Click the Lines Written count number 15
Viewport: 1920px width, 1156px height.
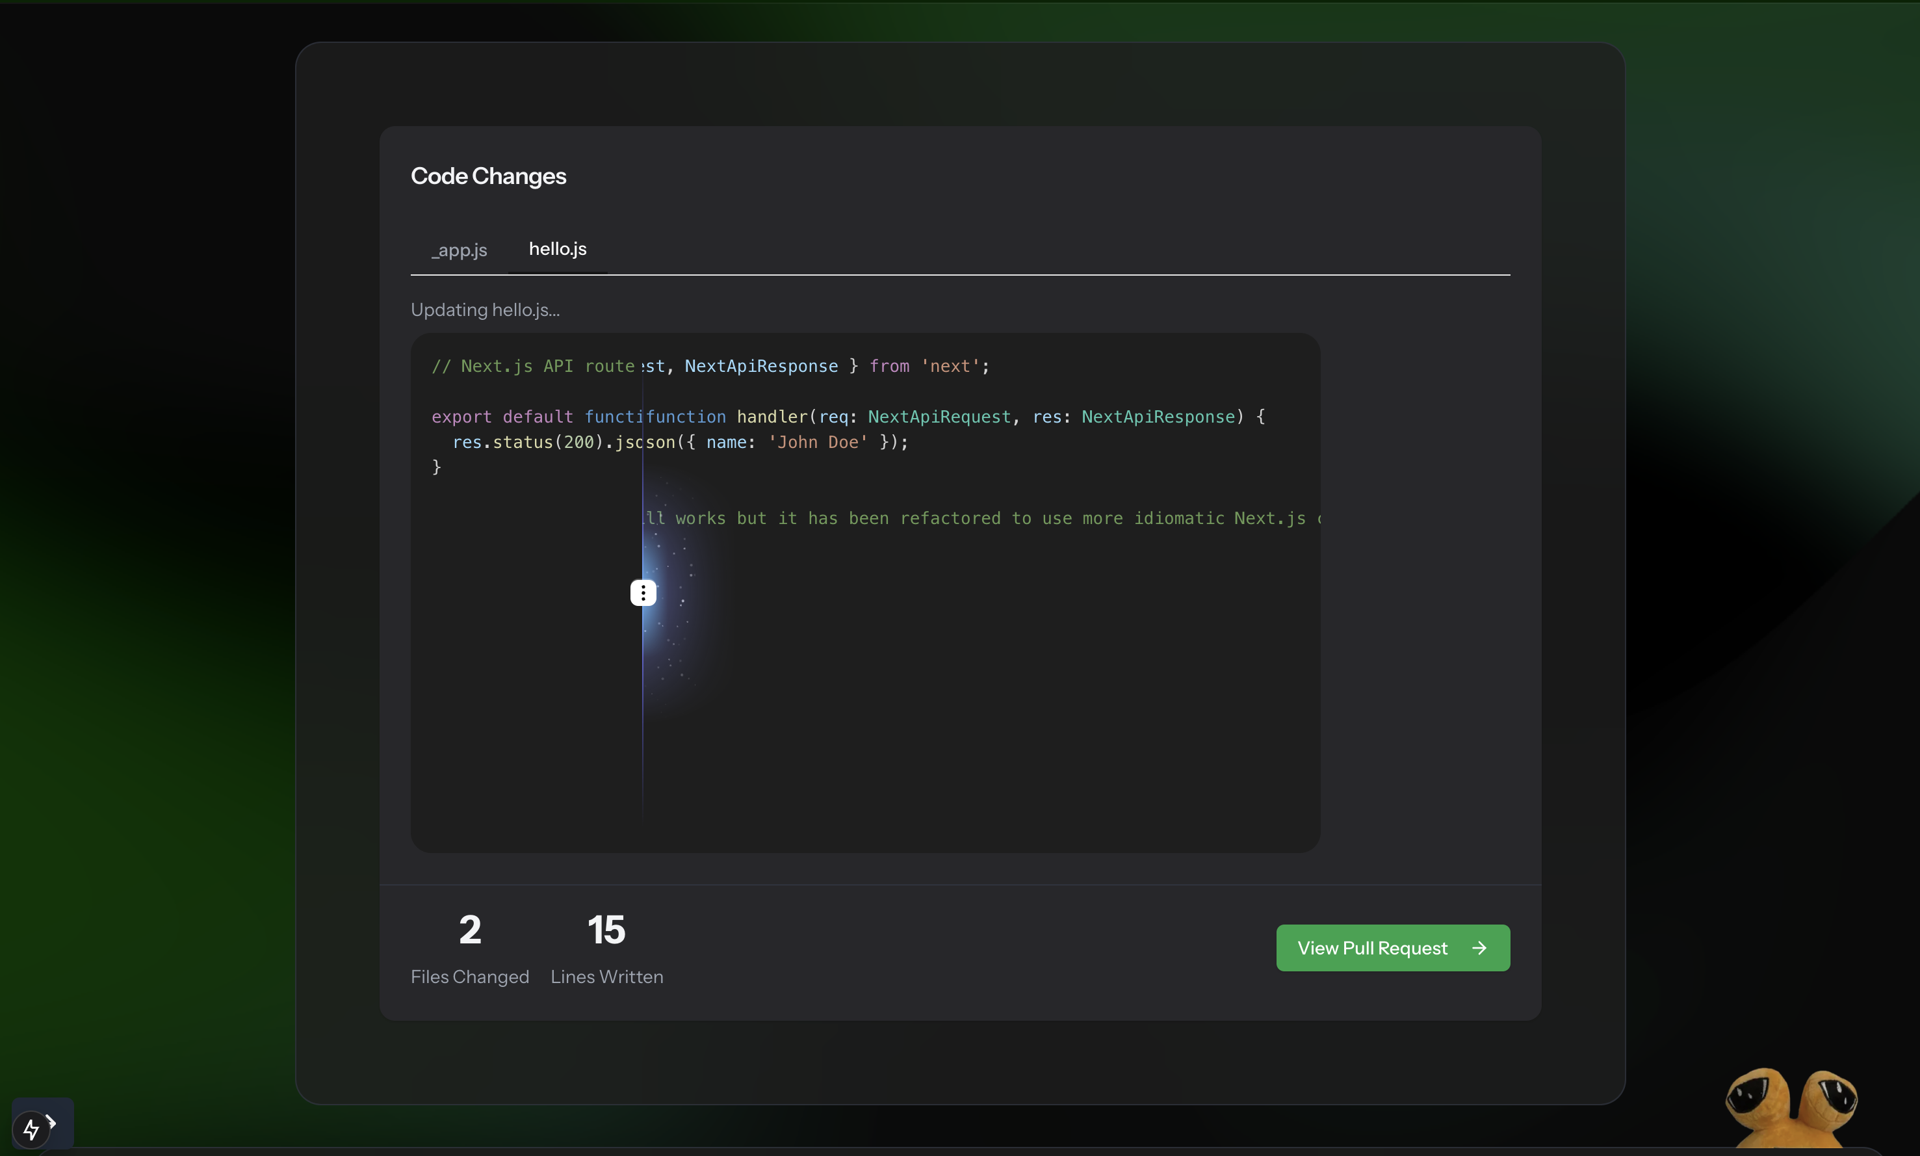pyautogui.click(x=606, y=929)
